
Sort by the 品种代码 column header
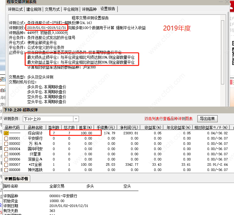[x=14, y=128]
